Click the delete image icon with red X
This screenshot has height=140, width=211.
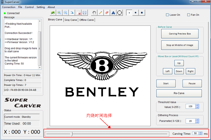(x=78, y=13)
